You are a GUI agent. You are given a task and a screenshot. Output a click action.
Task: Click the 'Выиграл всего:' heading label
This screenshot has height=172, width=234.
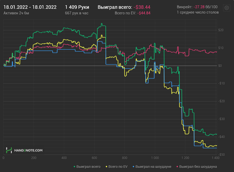[115, 7]
